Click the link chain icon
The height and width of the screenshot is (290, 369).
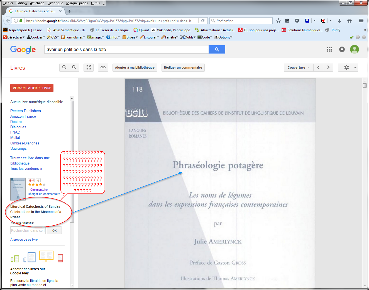103,67
